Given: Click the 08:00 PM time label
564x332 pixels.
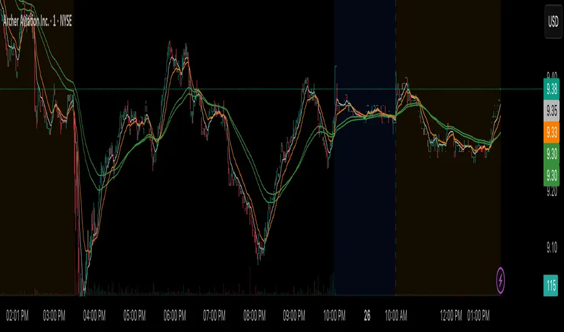Looking at the screenshot, I should click(x=255, y=316).
